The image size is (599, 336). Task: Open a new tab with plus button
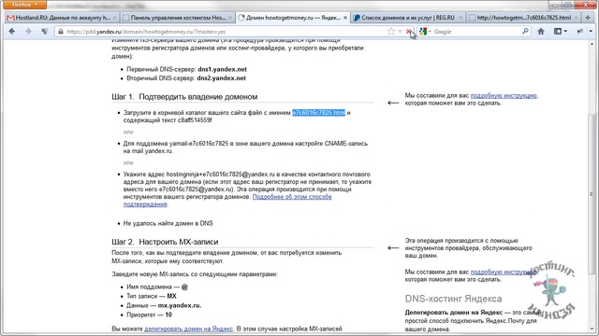588,18
